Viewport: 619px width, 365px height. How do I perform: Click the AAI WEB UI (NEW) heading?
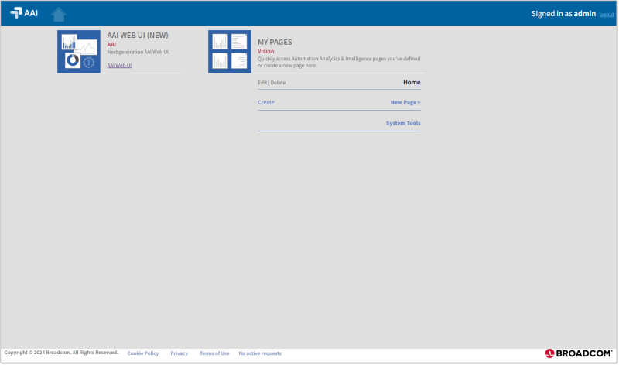[138, 35]
